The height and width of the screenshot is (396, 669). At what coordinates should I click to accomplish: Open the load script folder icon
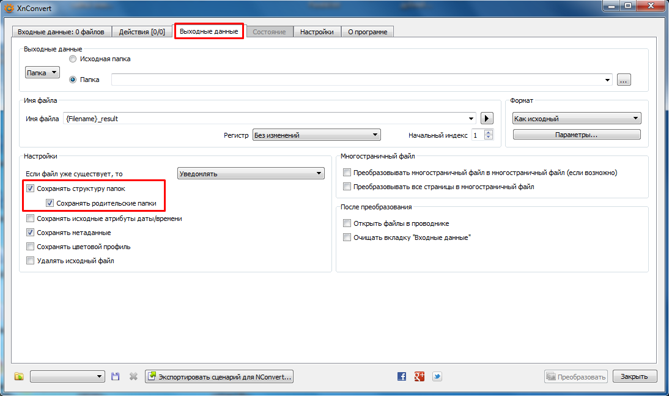coord(19,376)
